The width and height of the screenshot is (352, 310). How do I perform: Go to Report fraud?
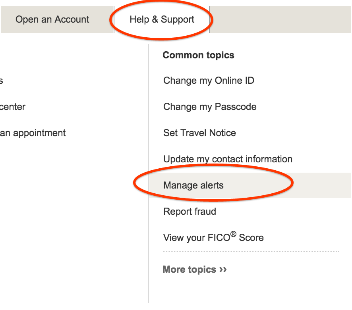190,212
